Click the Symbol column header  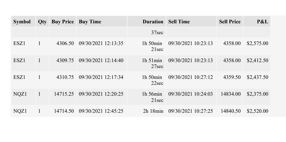(23, 22)
